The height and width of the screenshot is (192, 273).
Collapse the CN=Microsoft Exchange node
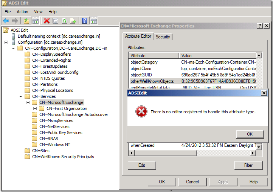(x=28, y=102)
